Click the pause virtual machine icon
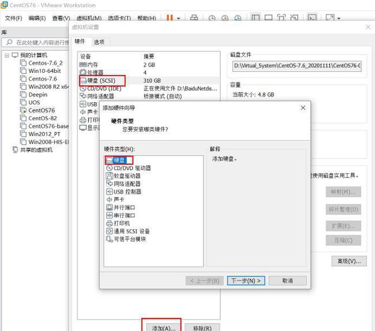 170,18
